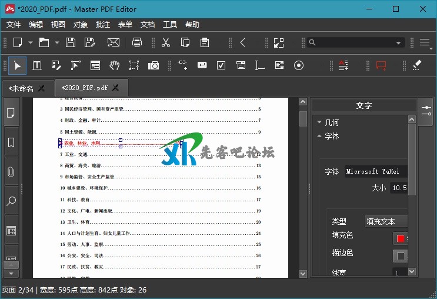Click the hamburger menu button
The image size is (437, 299).
[x=425, y=42]
